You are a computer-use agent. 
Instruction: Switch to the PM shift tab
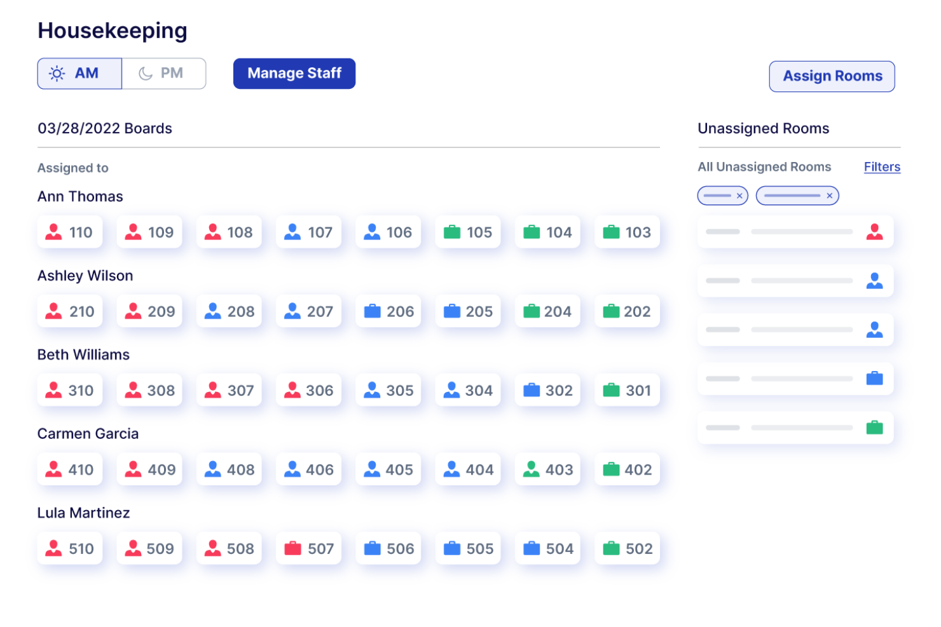click(163, 73)
